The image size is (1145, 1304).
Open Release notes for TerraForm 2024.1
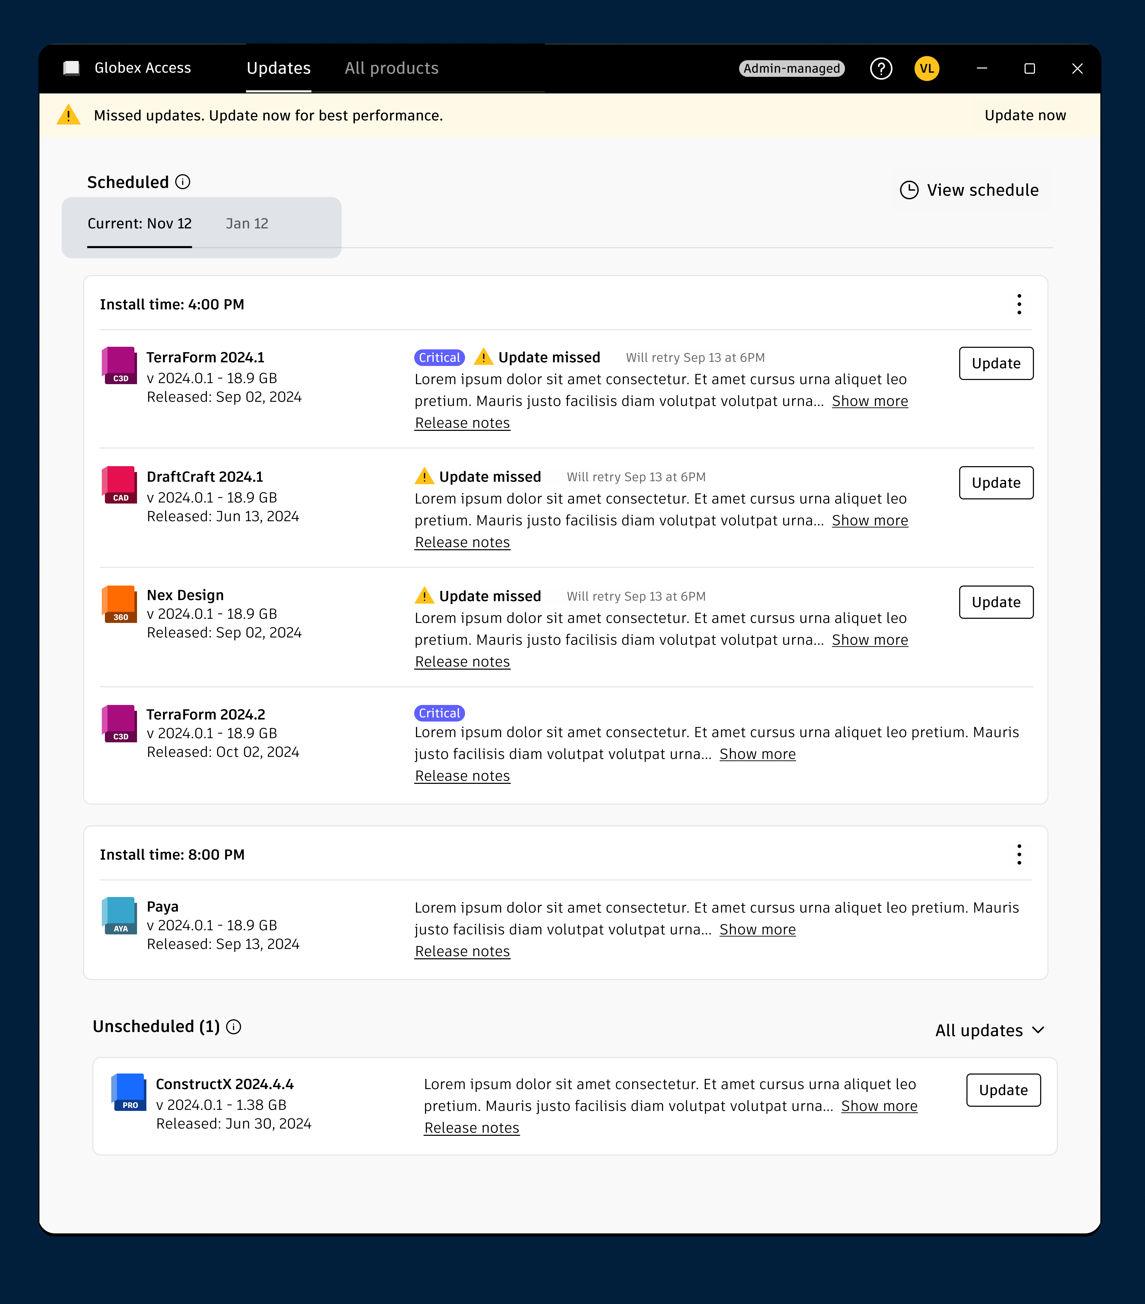[462, 423]
